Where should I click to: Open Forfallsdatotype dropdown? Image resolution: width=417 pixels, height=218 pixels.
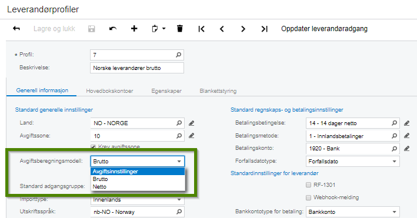pyautogui.click(x=353, y=162)
